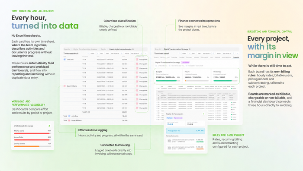Click the star icon next to the Digital Transformation Strategy breadcrumb title
This screenshot has width=303, height=171.
pyautogui.click(x=190, y=49)
